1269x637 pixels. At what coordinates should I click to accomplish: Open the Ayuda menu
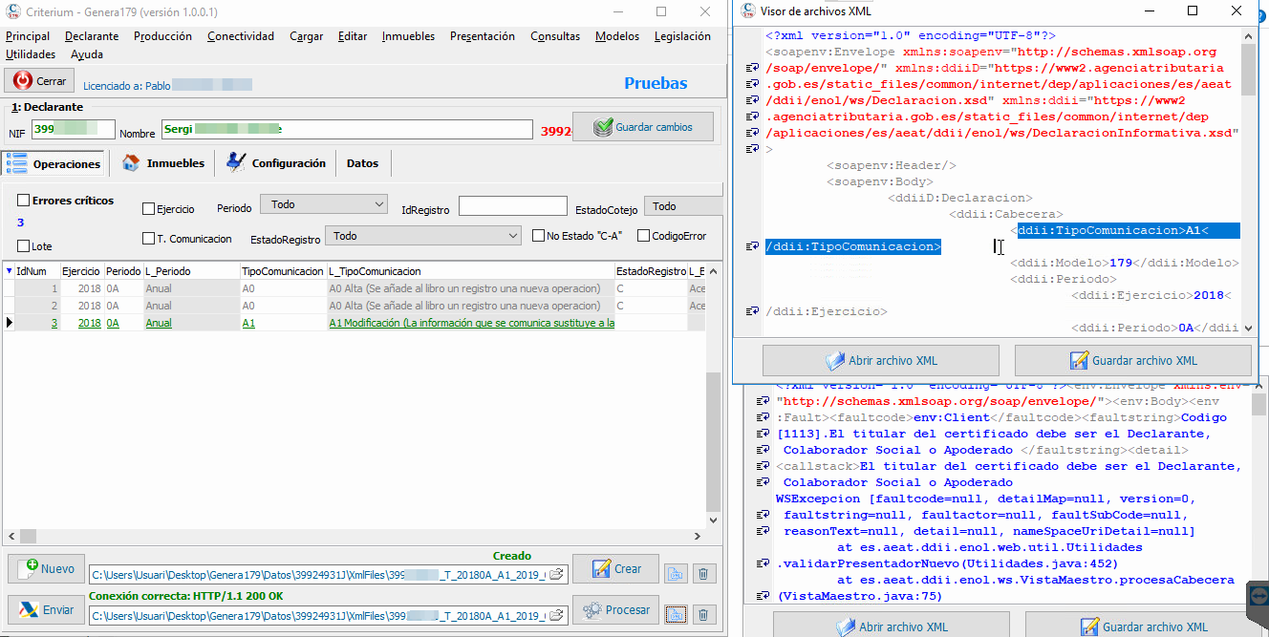87,54
